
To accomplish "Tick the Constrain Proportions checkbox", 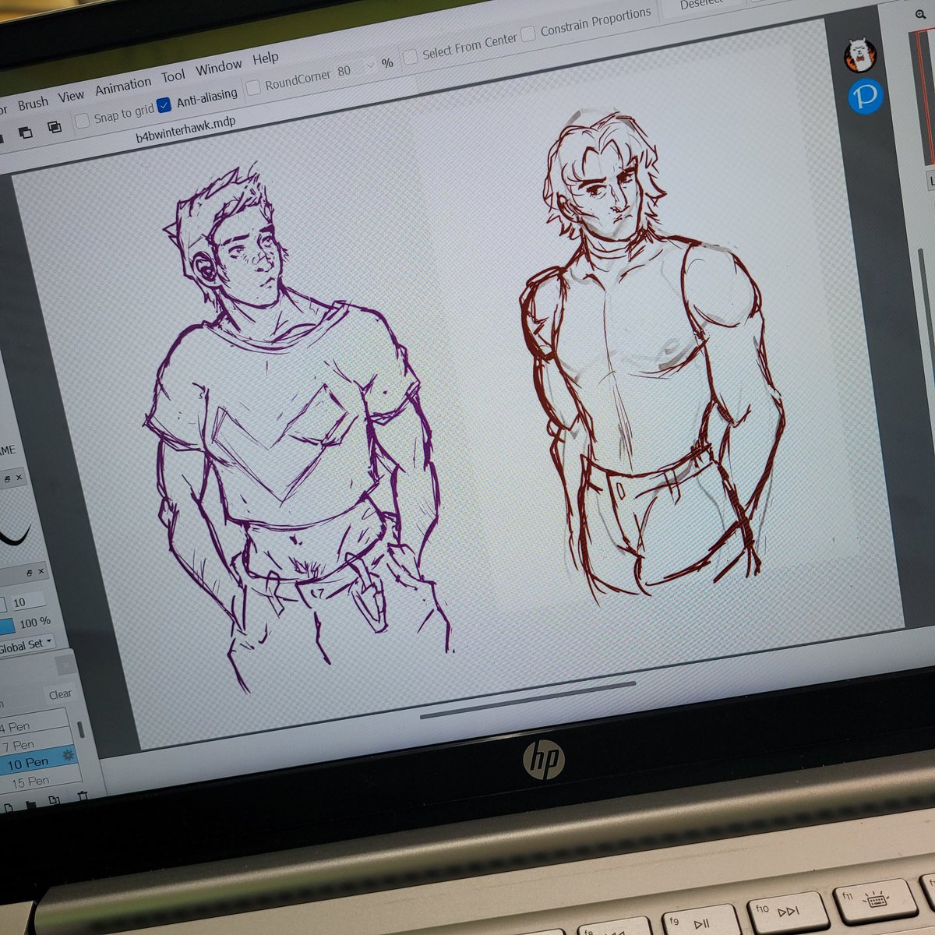I will tap(527, 34).
